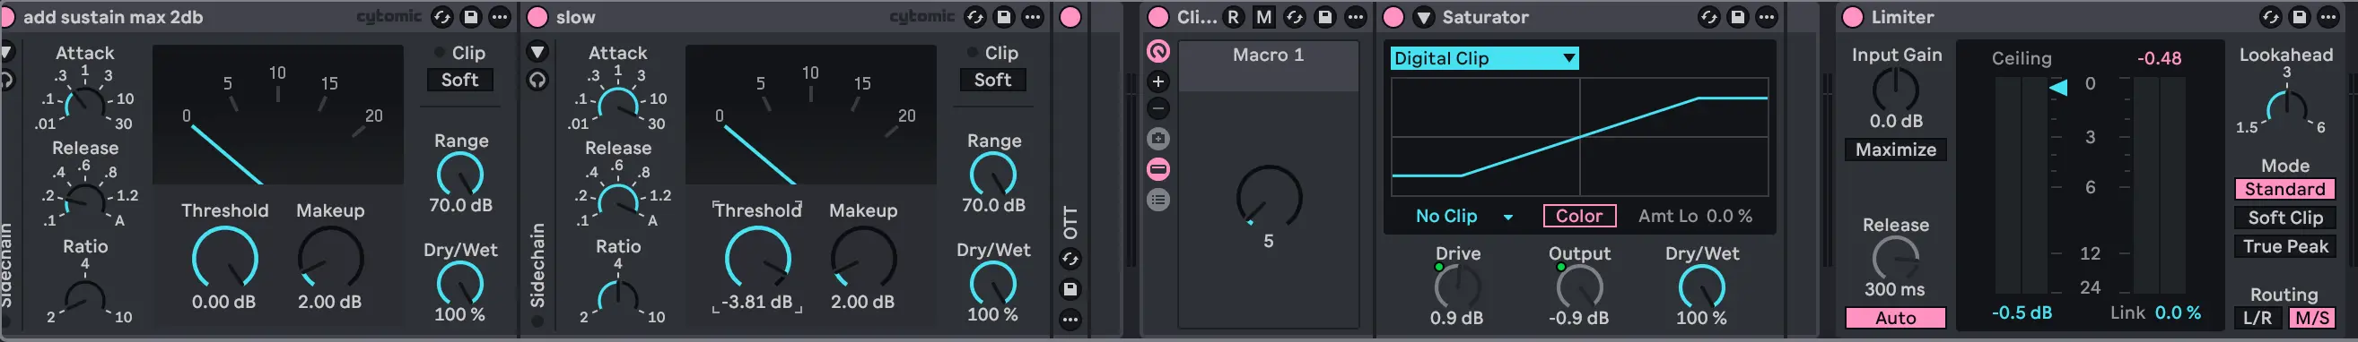Open Saturator options menu
This screenshot has height=342, width=2358.
point(1767,16)
